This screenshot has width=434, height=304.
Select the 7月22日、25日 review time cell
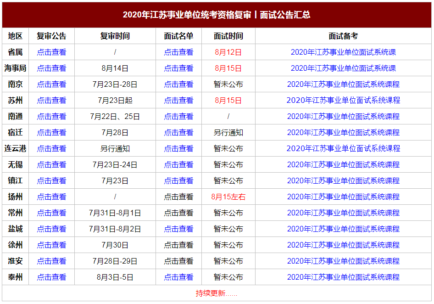tap(115, 116)
